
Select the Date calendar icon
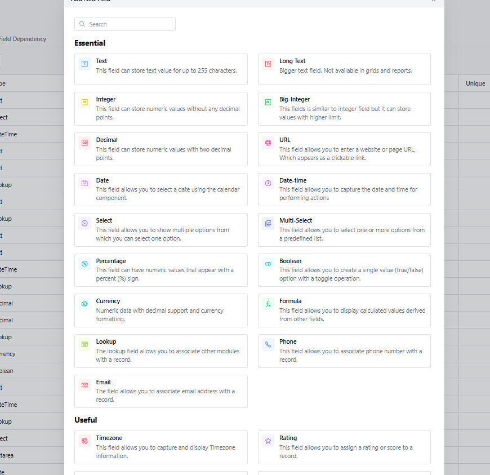pyautogui.click(x=84, y=183)
